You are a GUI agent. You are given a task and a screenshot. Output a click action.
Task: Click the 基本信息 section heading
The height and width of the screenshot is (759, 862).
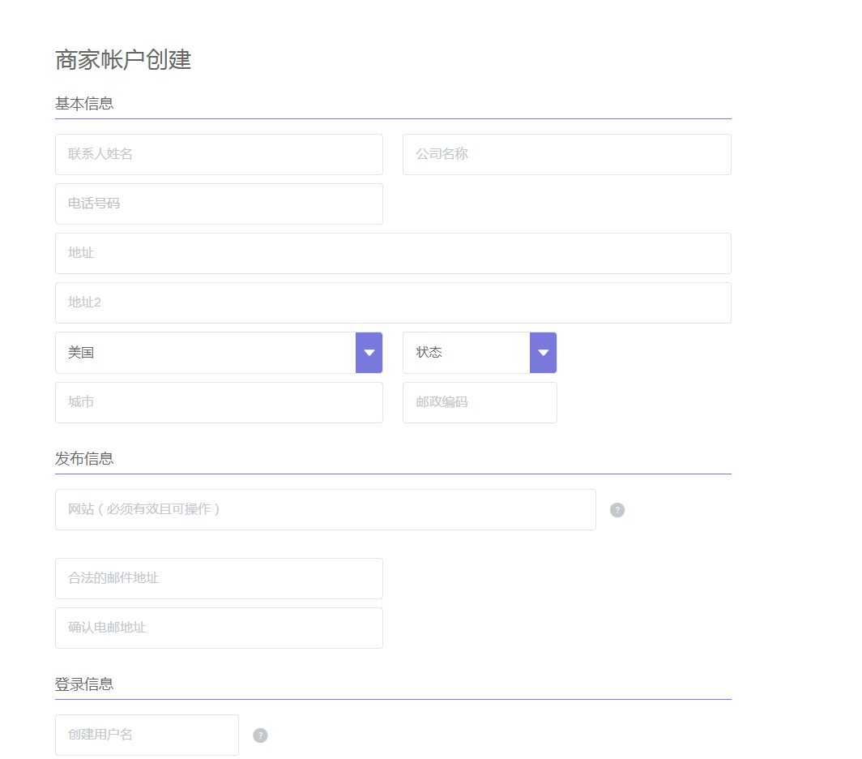pos(85,103)
